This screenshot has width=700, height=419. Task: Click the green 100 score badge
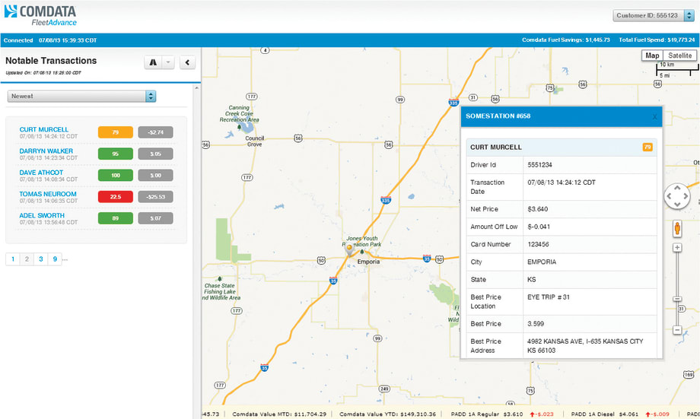pyautogui.click(x=115, y=175)
